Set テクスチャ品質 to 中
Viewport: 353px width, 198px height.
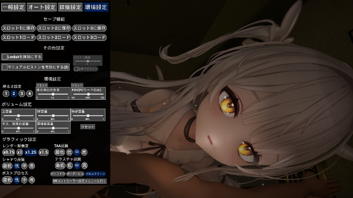click(77, 166)
